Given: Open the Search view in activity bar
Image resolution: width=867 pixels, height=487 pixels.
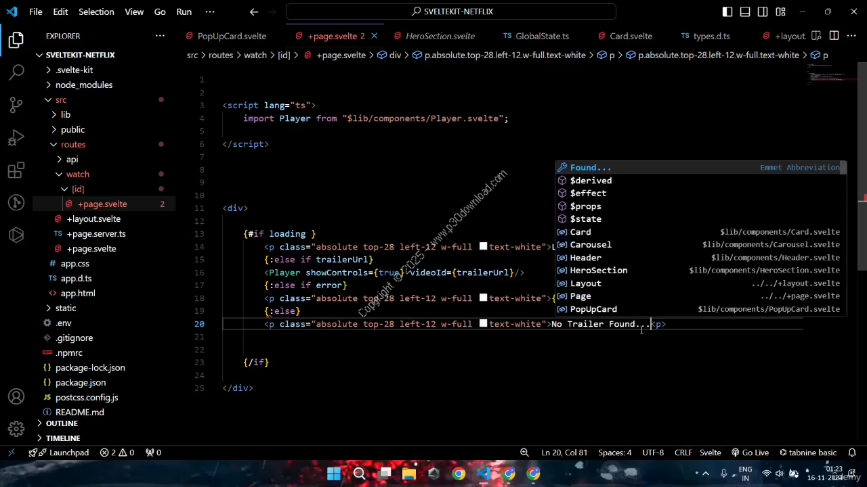Looking at the screenshot, I should point(16,72).
